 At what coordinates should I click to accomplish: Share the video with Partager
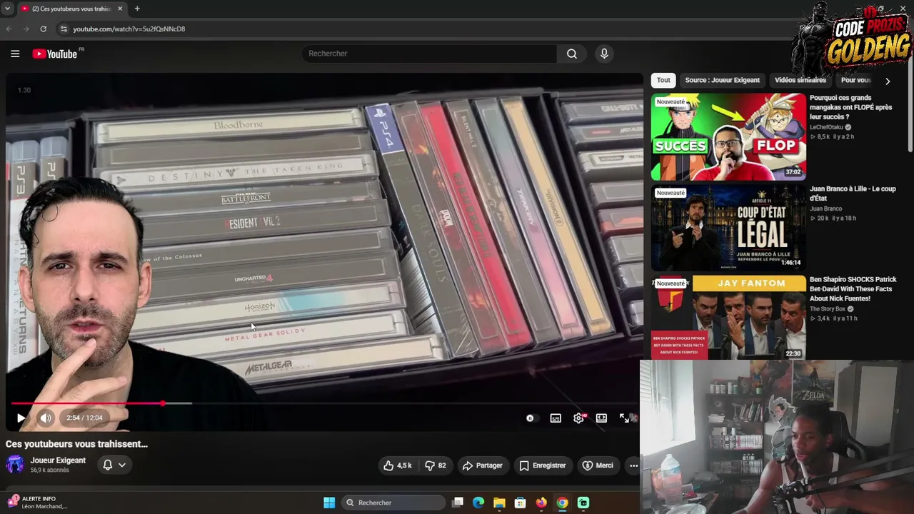pyautogui.click(x=483, y=465)
